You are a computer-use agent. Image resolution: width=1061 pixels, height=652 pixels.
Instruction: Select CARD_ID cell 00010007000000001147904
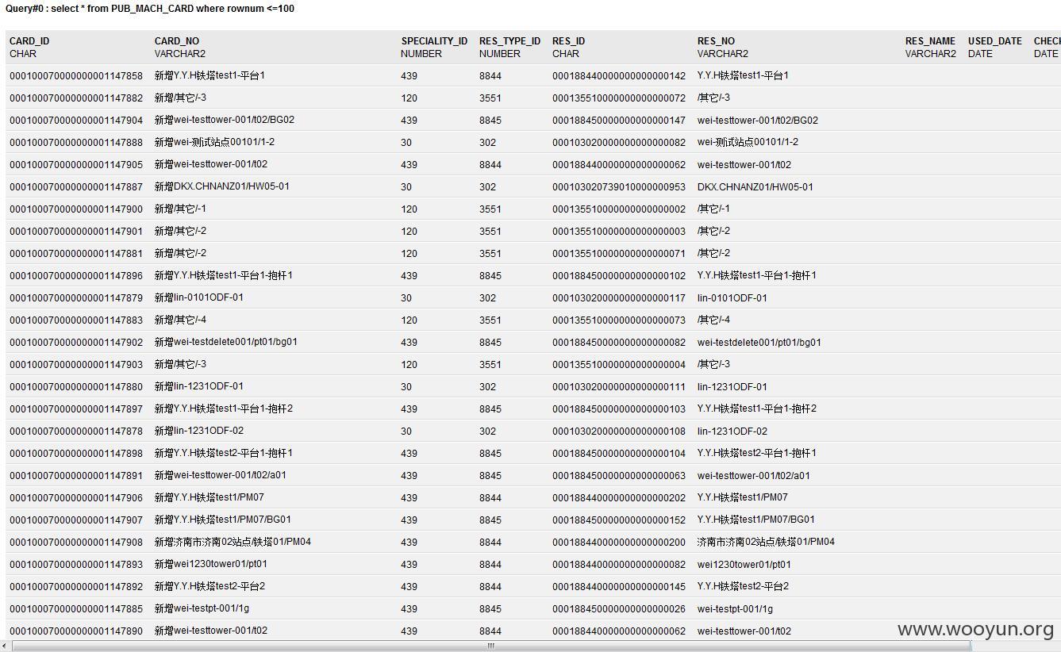[x=76, y=121]
